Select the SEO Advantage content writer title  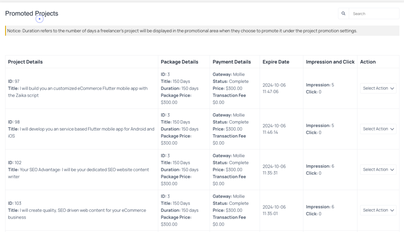79,173
